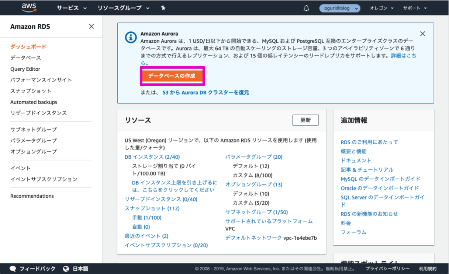Close the Amazon RDS sidebar with the X
This screenshot has width=449, height=274.
91,26
